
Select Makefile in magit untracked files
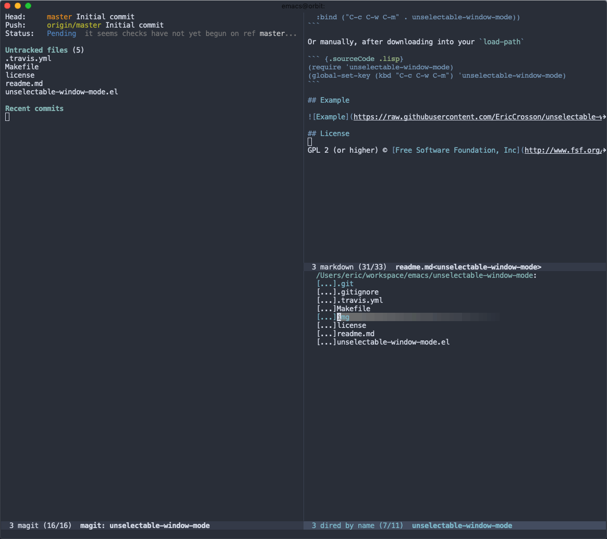click(22, 67)
